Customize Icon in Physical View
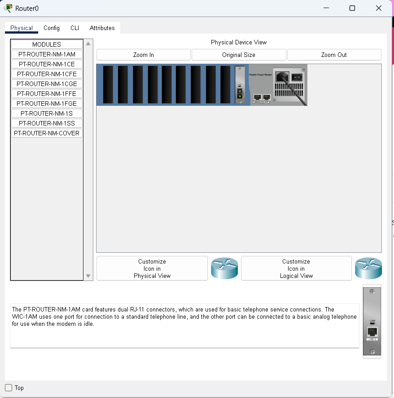This screenshot has width=394, height=398. [x=152, y=268]
